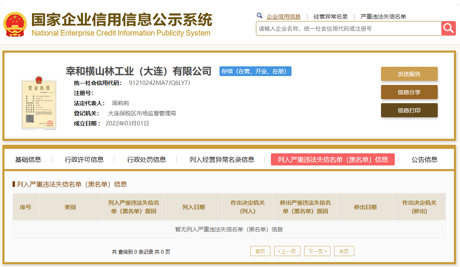
Task: Click the establishment date 2022年03月01日
Action: pos(127,123)
